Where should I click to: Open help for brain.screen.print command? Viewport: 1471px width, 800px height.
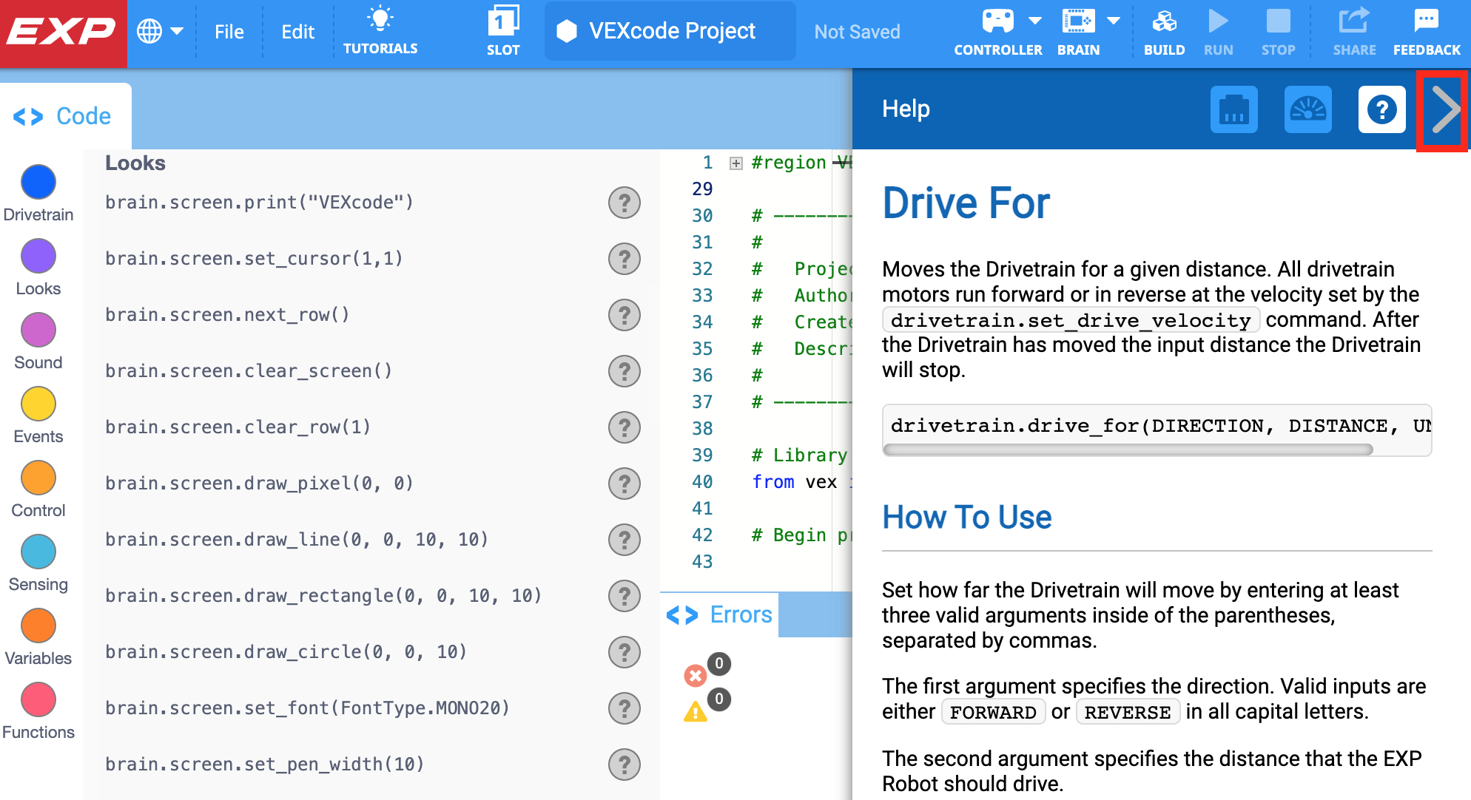point(625,203)
